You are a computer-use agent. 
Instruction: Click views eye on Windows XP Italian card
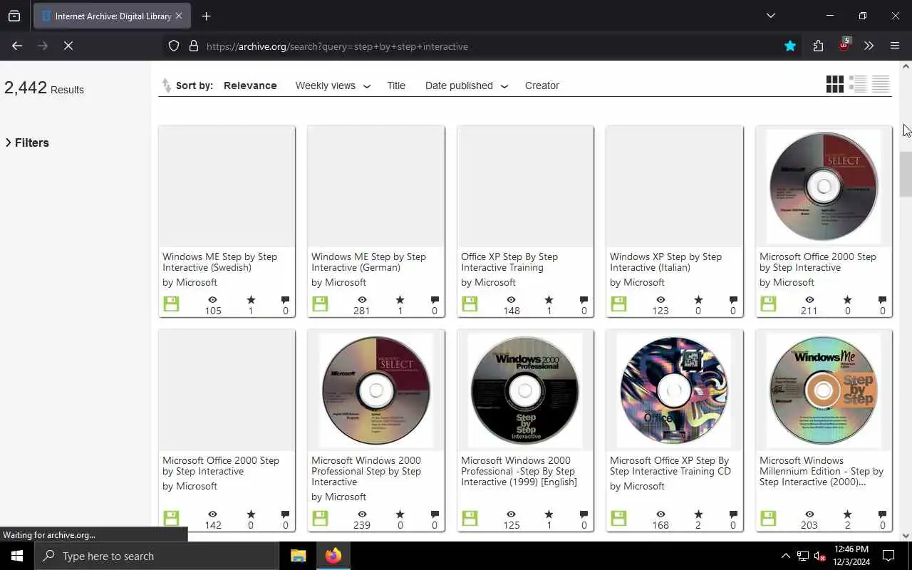(660, 300)
